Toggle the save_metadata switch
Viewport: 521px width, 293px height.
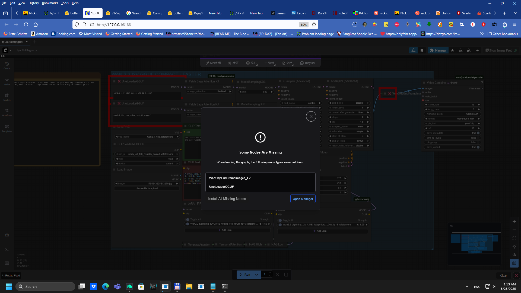[478, 133]
